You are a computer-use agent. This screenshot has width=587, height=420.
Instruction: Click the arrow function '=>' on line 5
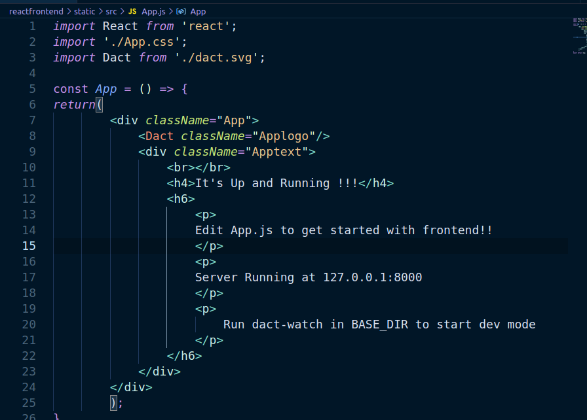click(x=166, y=89)
